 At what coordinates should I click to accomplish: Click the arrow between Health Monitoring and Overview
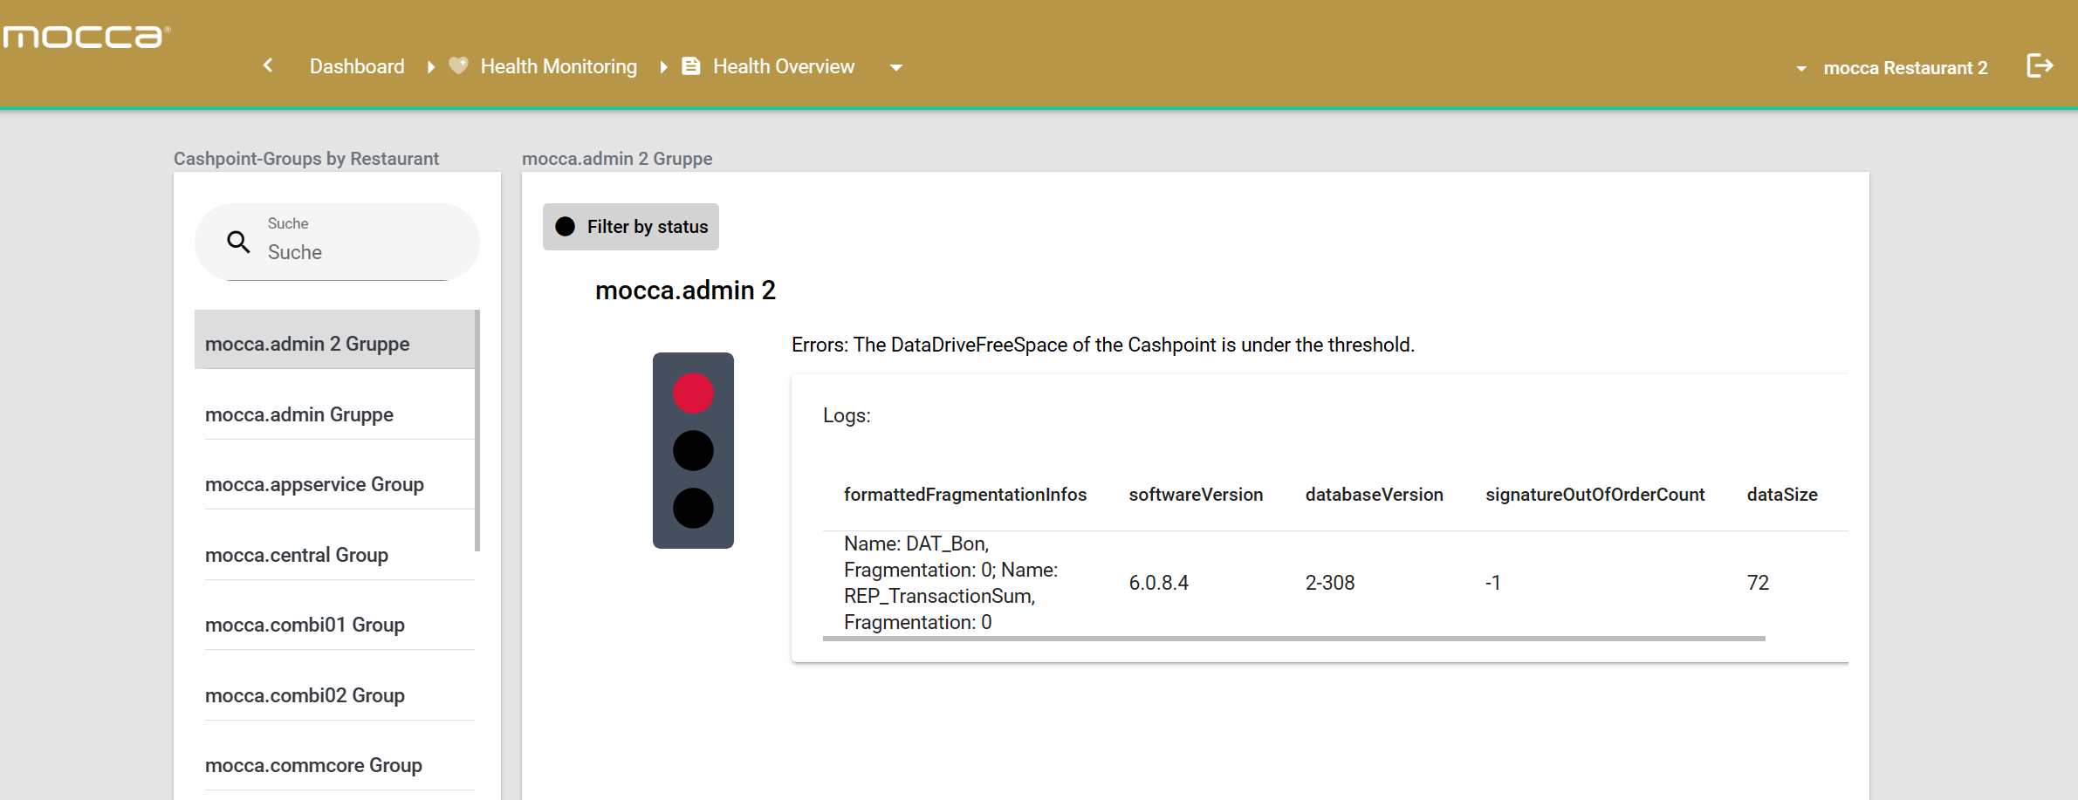pos(663,67)
